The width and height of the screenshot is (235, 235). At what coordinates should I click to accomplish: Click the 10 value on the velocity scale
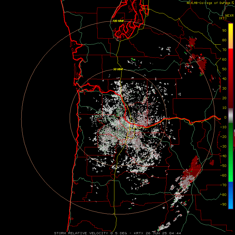pos(224,108)
